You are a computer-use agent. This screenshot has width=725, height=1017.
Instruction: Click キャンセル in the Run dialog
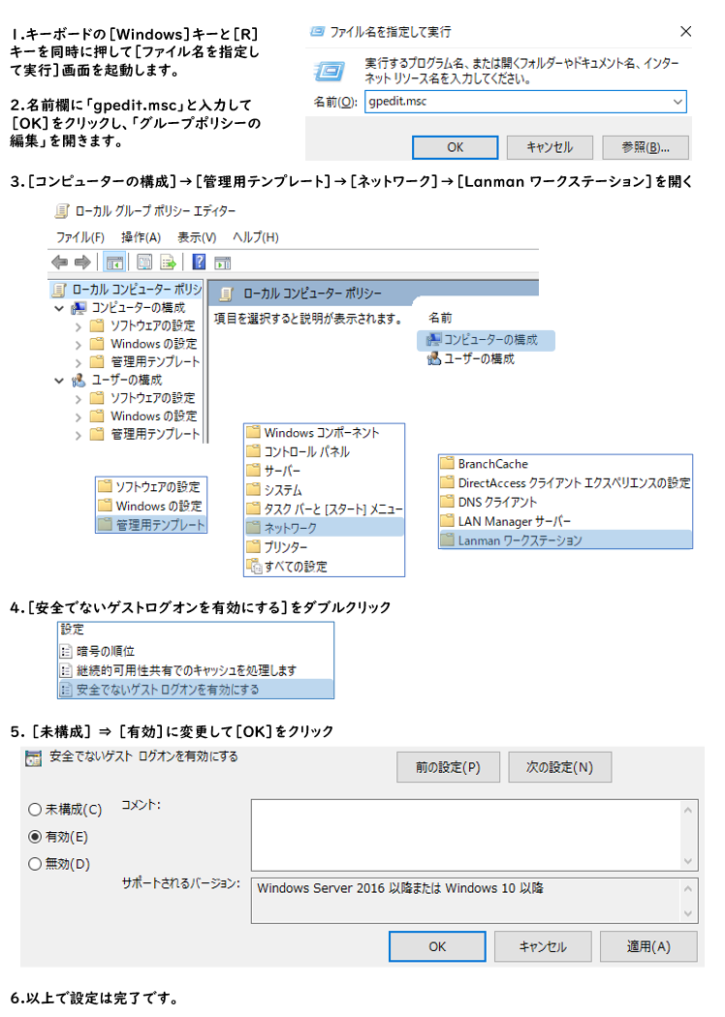click(x=550, y=147)
